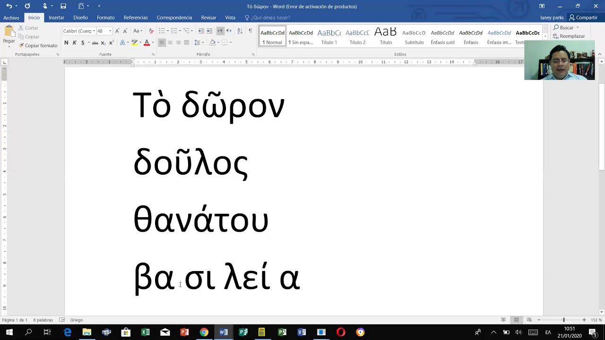The width and height of the screenshot is (605, 340).
Task: Switch to web layout view in status bar
Action: click(x=529, y=320)
